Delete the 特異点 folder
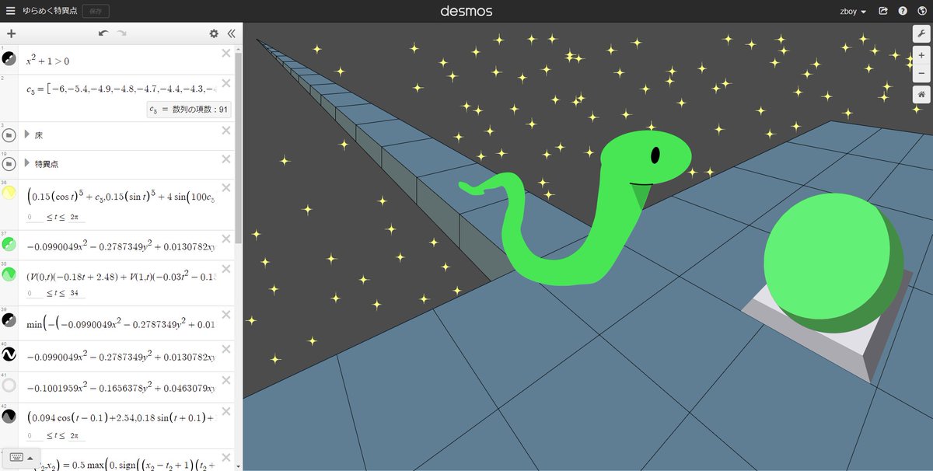 pyautogui.click(x=226, y=159)
